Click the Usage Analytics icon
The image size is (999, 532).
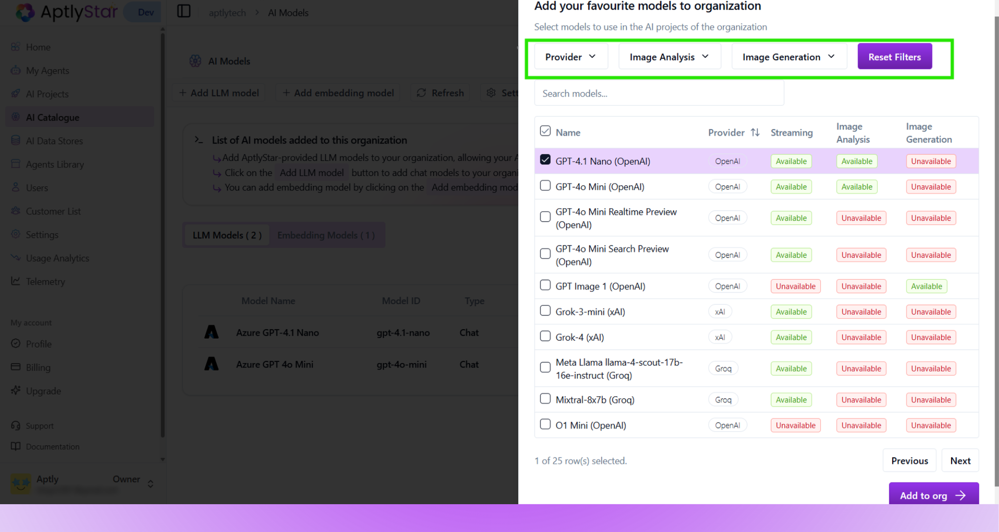pos(16,258)
